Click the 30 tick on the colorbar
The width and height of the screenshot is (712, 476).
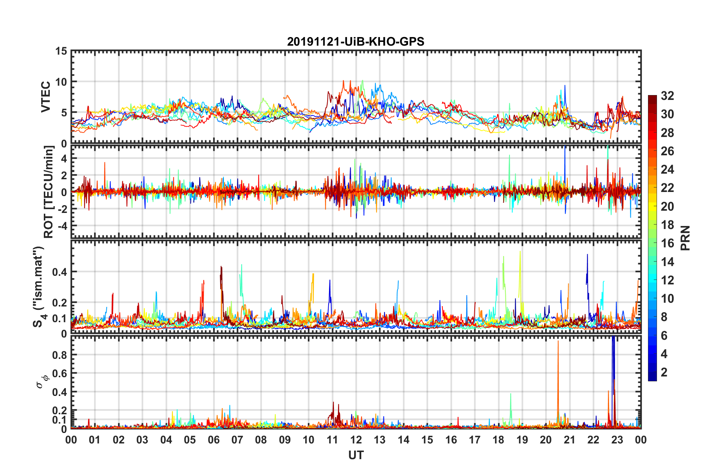(x=667, y=114)
